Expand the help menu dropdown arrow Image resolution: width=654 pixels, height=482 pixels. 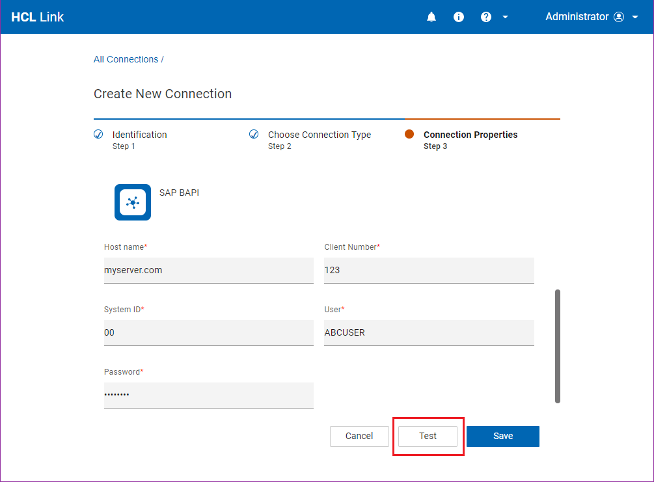[x=505, y=17]
